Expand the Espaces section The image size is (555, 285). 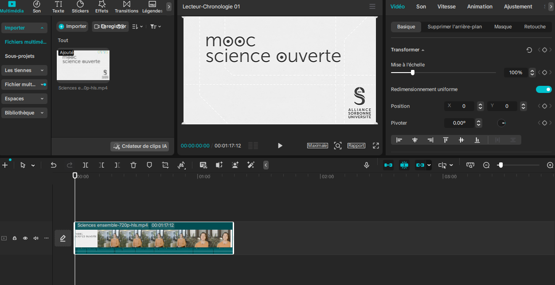pos(24,99)
